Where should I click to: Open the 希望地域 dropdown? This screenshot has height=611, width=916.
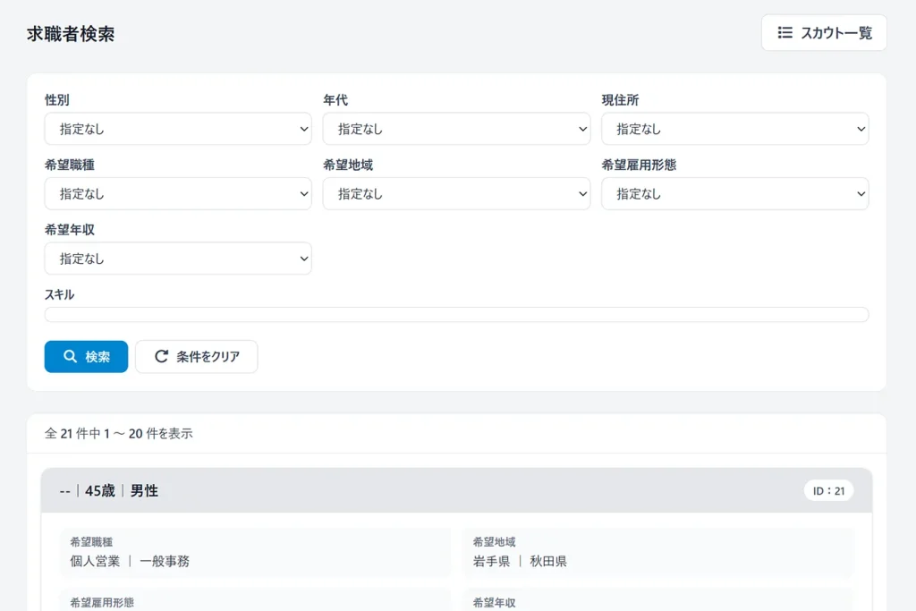(456, 194)
